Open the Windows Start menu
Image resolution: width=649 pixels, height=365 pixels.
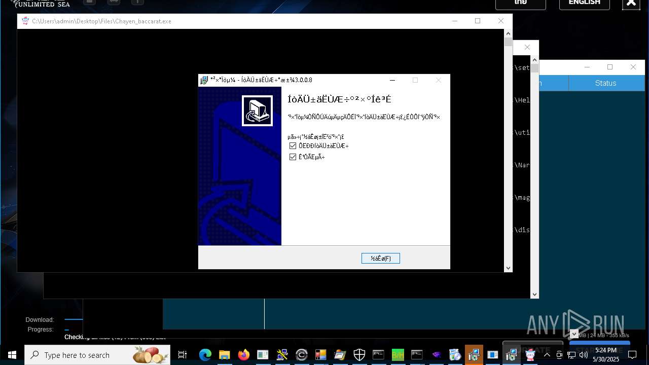(x=12, y=355)
